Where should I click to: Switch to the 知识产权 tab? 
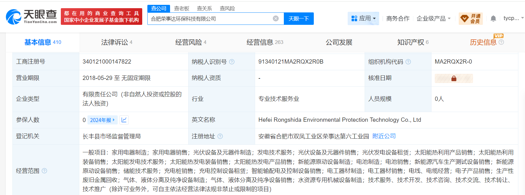(413, 42)
